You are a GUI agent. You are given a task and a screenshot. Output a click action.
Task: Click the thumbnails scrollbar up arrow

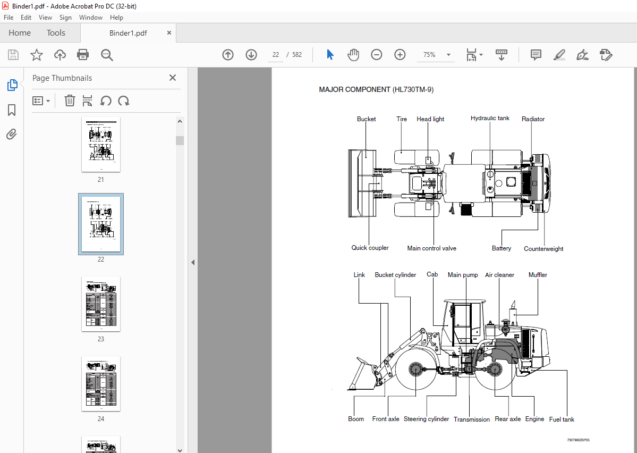(180, 121)
